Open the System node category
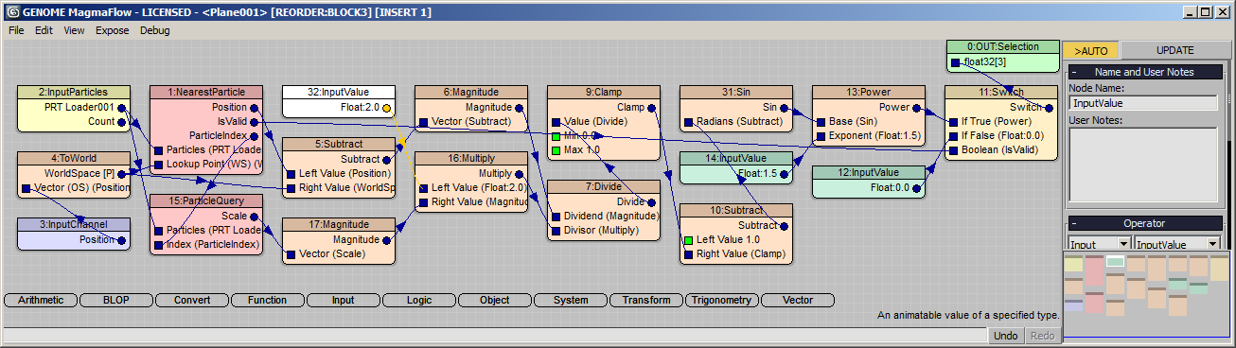This screenshot has height=348, width=1236. (571, 300)
